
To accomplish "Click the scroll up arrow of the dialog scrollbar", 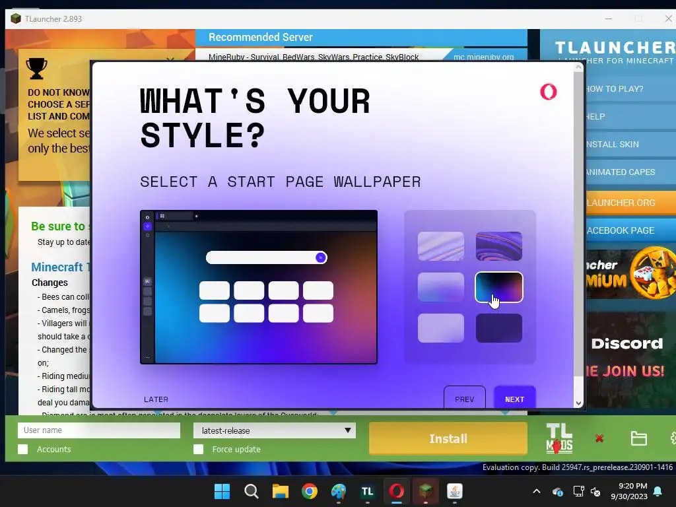I will (x=578, y=67).
